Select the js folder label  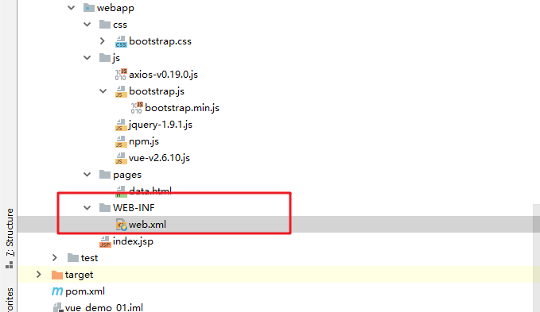coord(116,58)
